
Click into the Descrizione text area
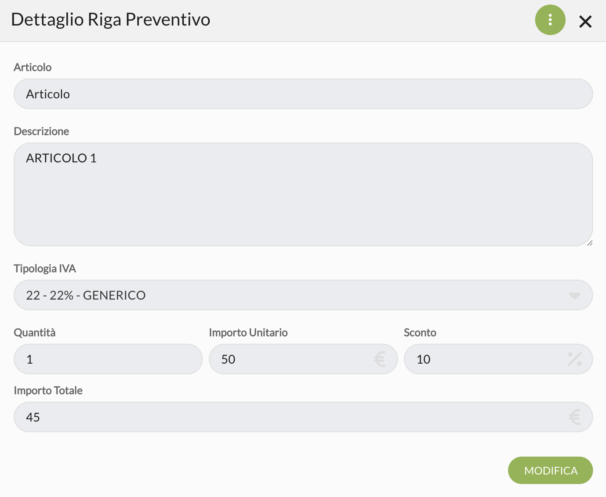303,194
